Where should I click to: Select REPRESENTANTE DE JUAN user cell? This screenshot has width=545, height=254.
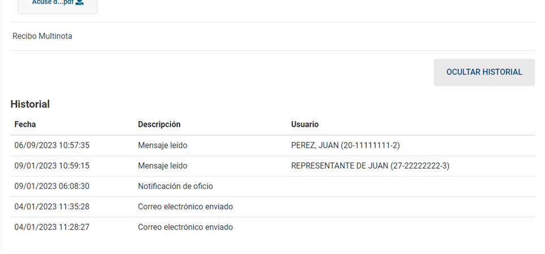370,166
